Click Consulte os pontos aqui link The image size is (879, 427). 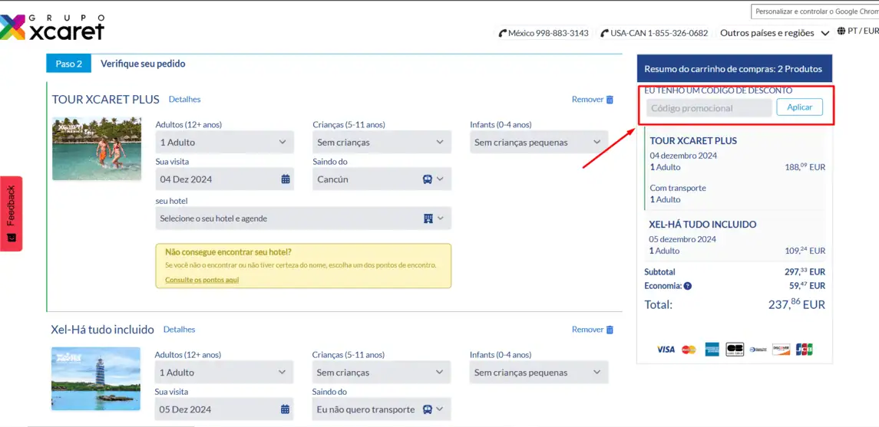click(x=202, y=280)
